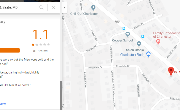
Task: Click the Salon Utopia label
Action: [135, 50]
